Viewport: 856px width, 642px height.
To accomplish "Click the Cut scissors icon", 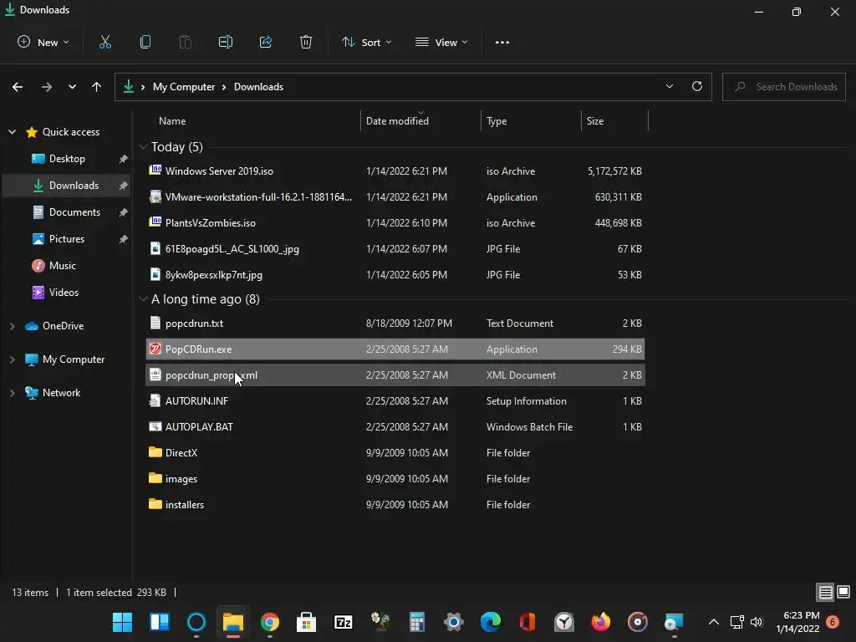I will (x=104, y=42).
